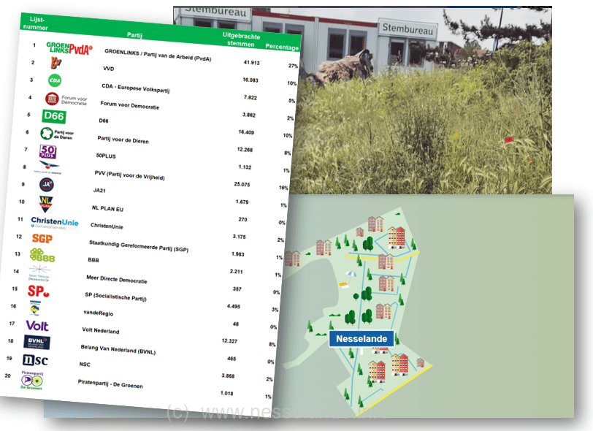The image size is (593, 431).
Task: Select the Uitgebrachte stemmen column header
Action: click(x=241, y=39)
